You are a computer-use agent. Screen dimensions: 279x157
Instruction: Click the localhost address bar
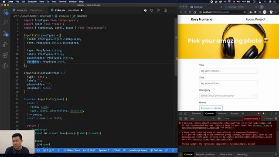[221, 12]
